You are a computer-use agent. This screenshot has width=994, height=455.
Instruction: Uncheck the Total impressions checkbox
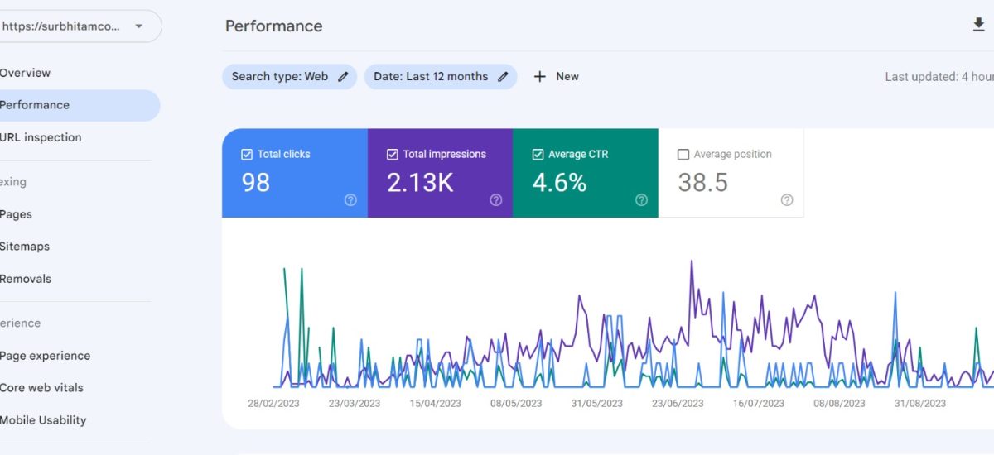point(392,155)
